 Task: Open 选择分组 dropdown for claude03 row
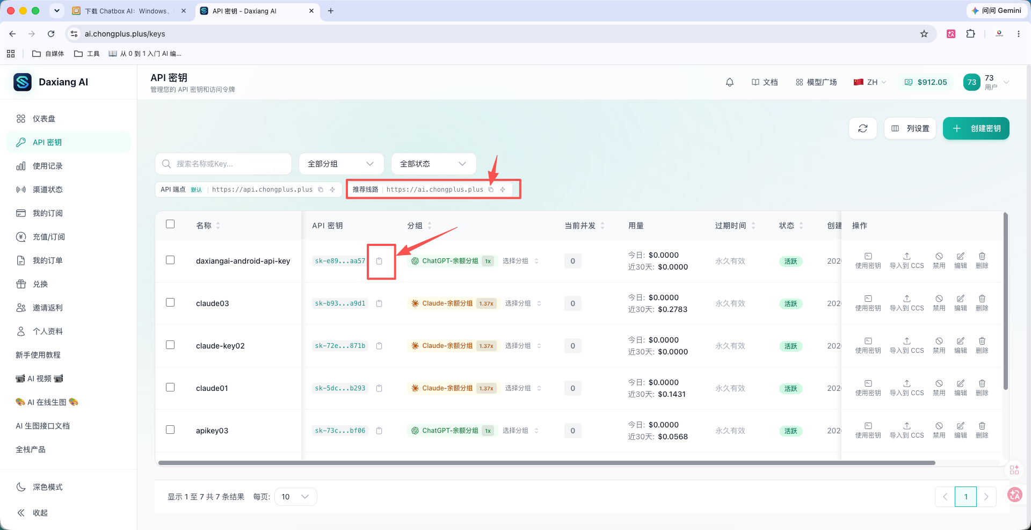tap(522, 303)
